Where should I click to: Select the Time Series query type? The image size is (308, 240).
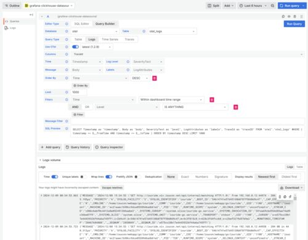pyautogui.click(x=110, y=39)
